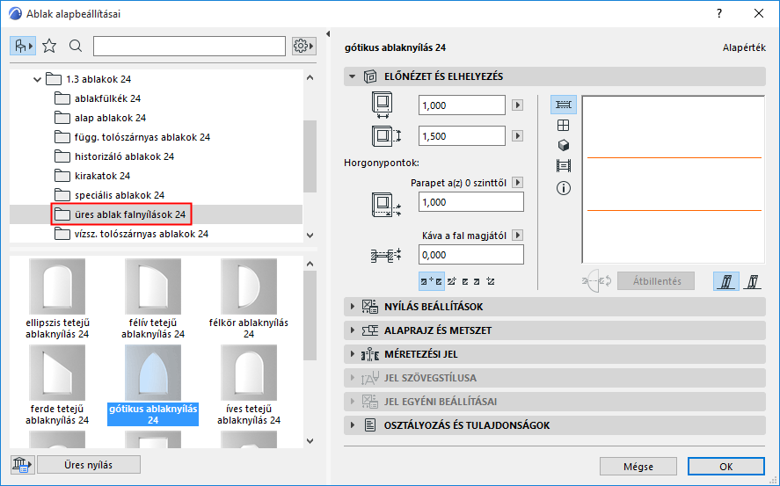Focus the library search text box
The width and height of the screenshot is (780, 486).
pyautogui.click(x=190, y=47)
